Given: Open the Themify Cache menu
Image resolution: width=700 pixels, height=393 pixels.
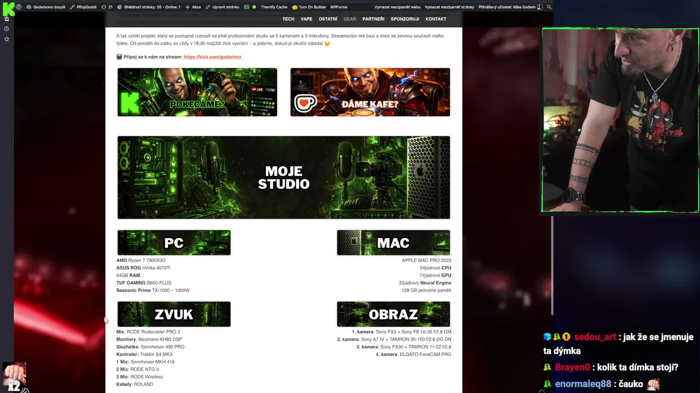Looking at the screenshot, I should pos(274,7).
